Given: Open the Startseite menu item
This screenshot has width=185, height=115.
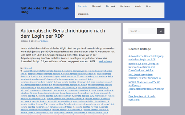Looking at the screenshot, I should pos(82,6).
